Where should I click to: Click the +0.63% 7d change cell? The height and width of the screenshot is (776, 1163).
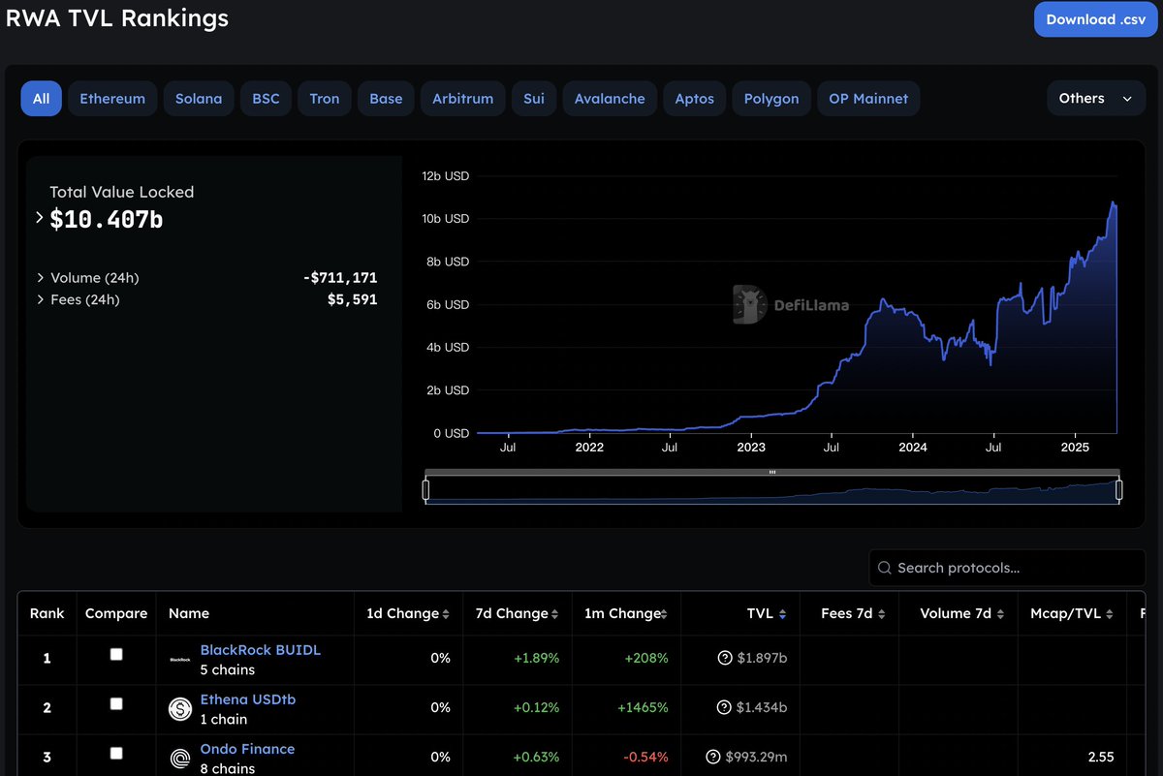(x=537, y=758)
